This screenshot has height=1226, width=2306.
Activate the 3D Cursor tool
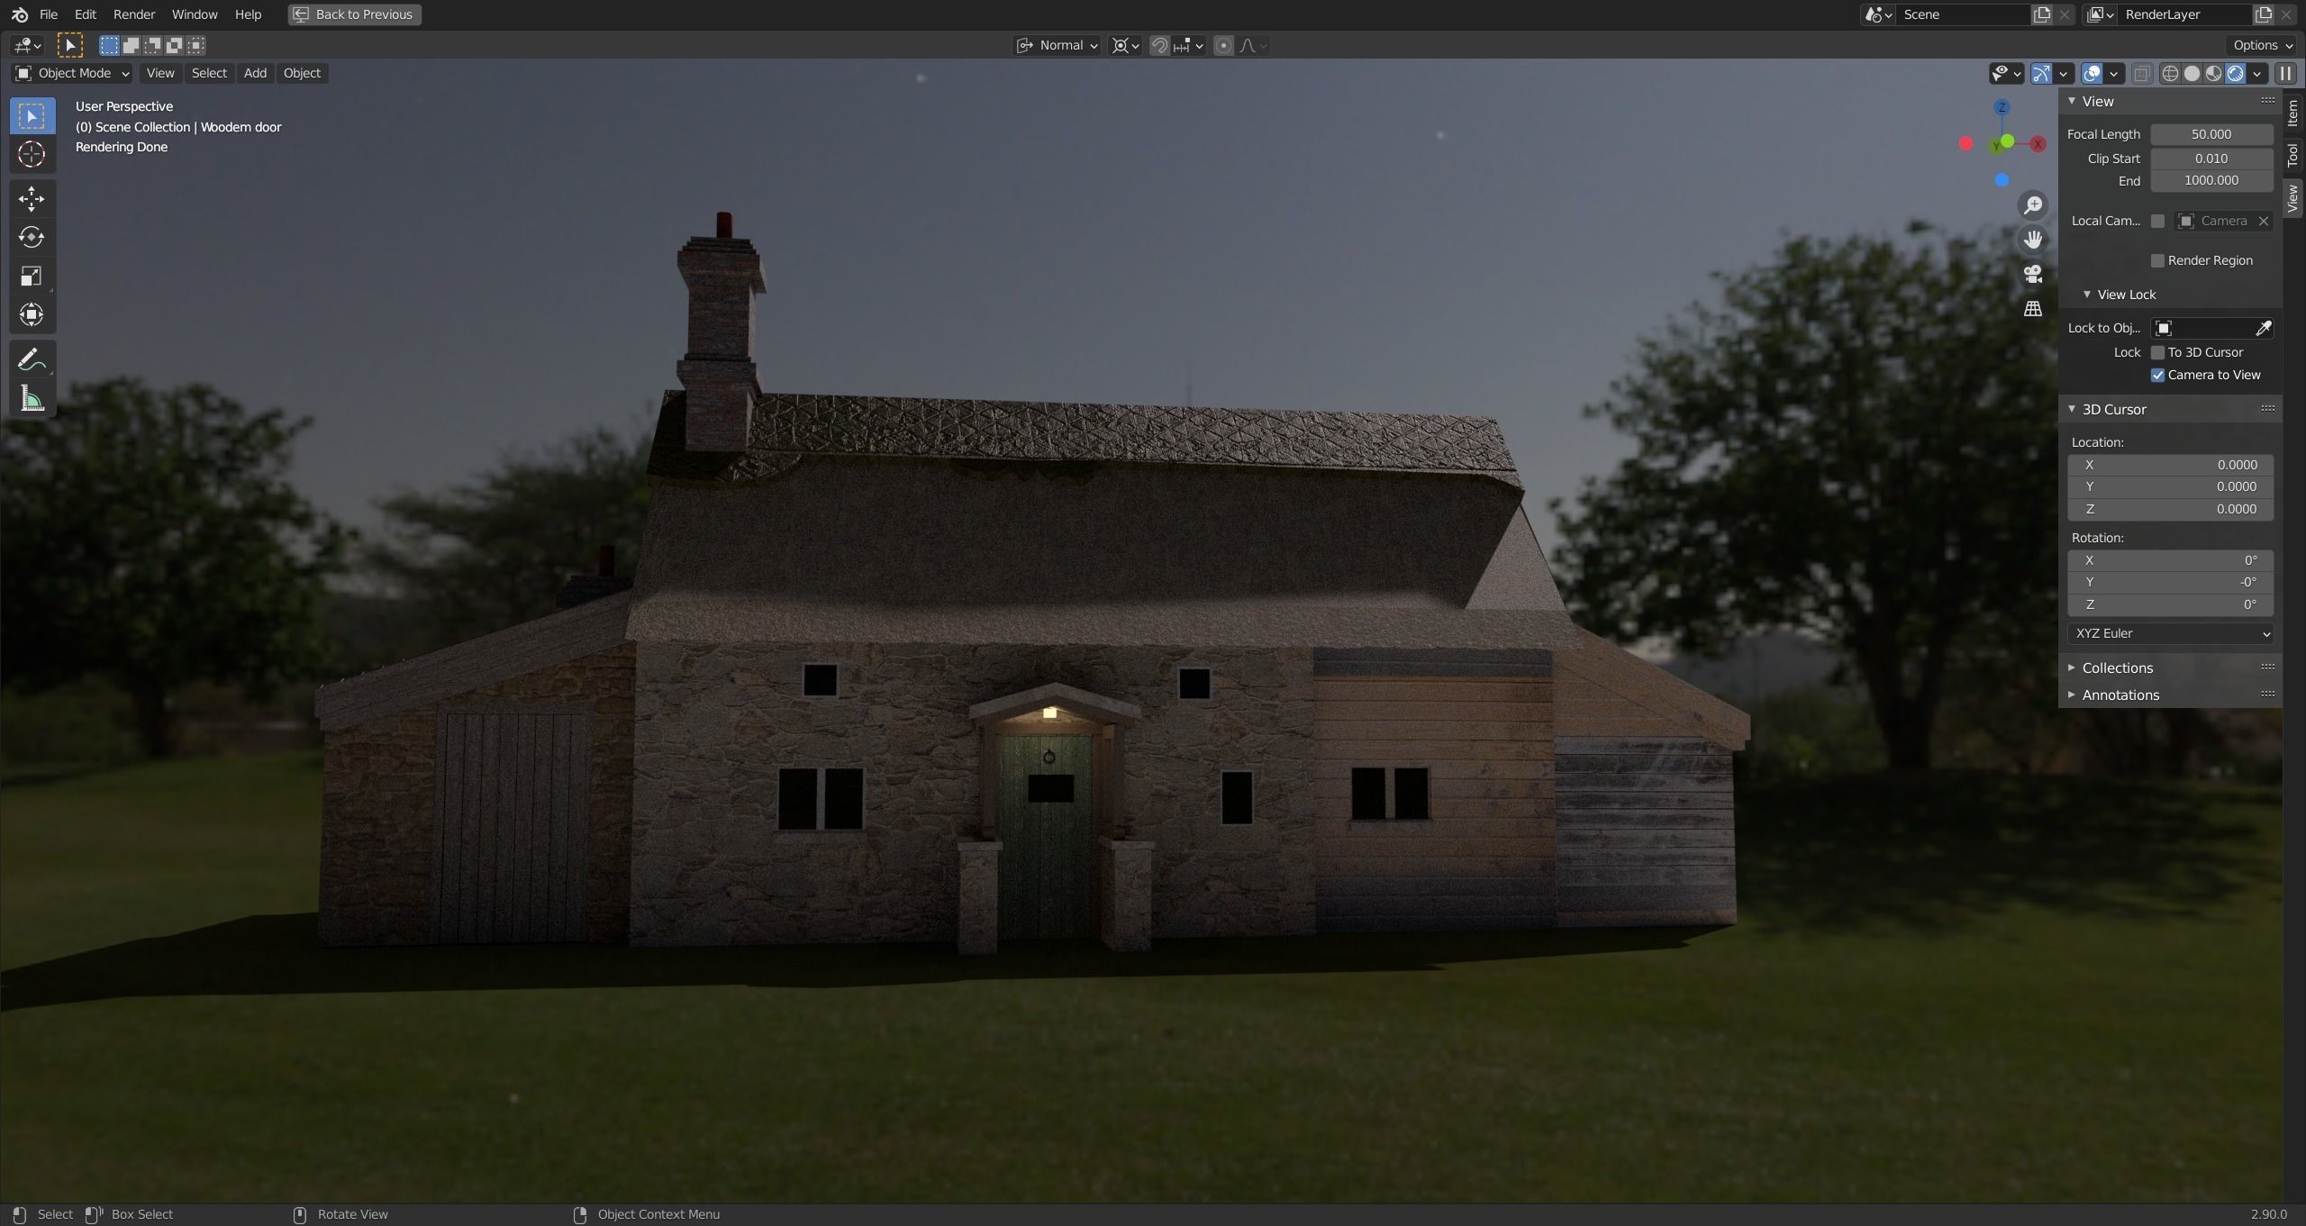32,155
